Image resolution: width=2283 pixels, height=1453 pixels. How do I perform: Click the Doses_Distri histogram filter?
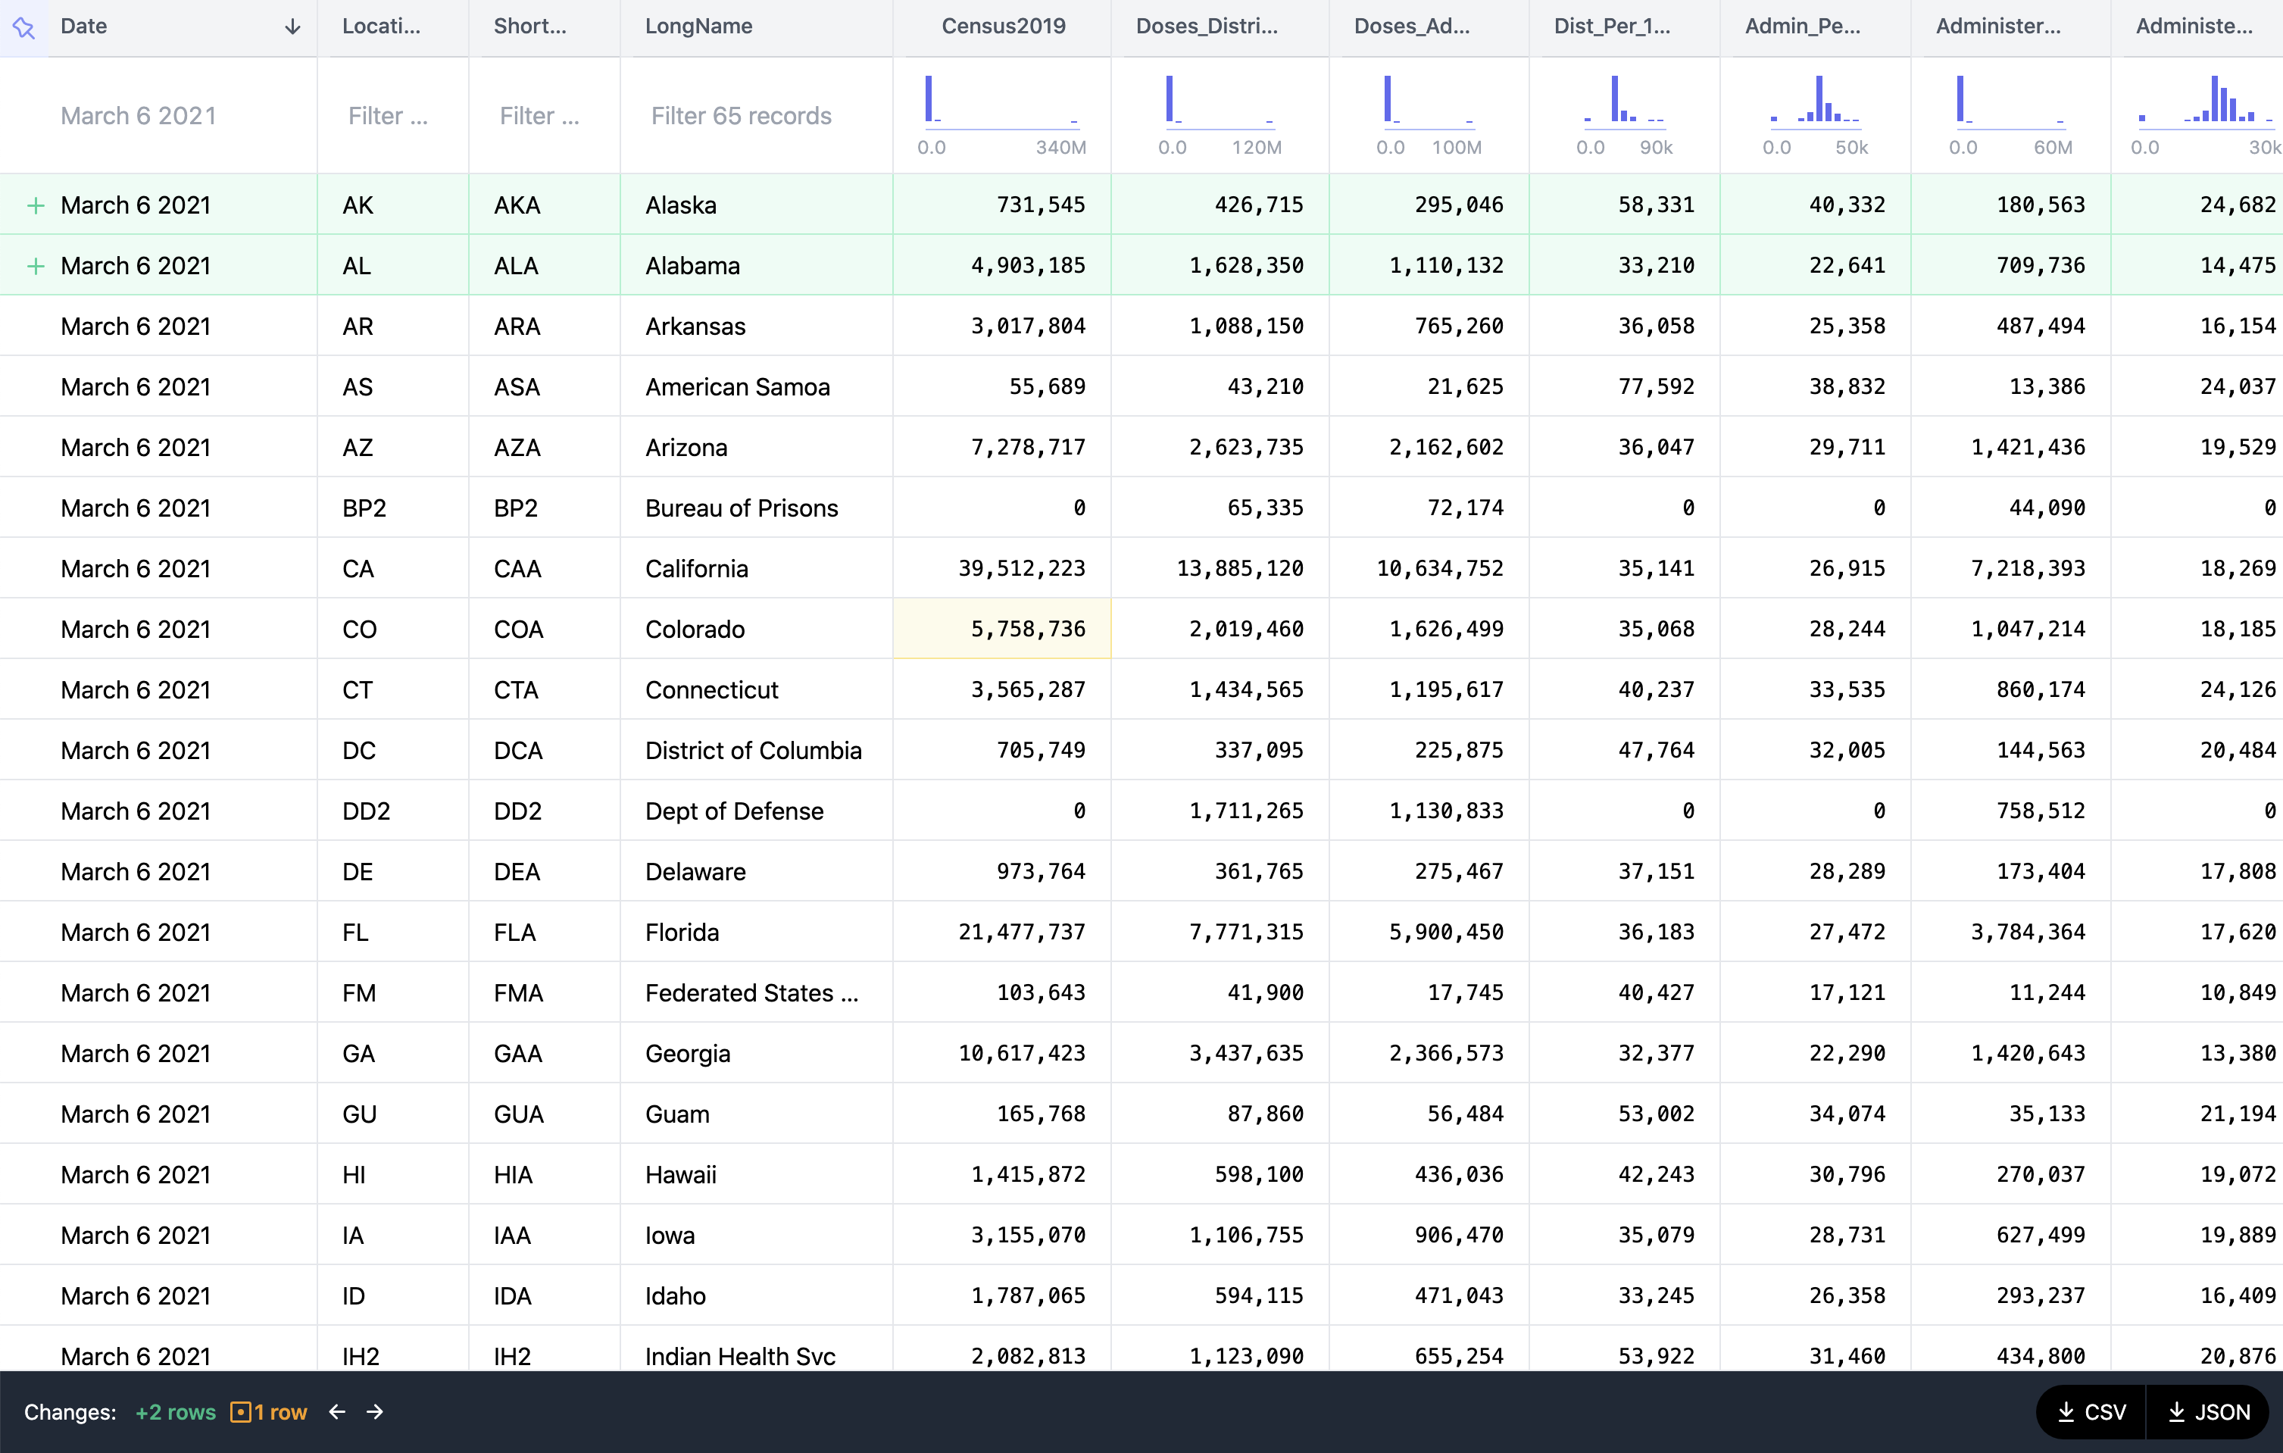pyautogui.click(x=1220, y=102)
